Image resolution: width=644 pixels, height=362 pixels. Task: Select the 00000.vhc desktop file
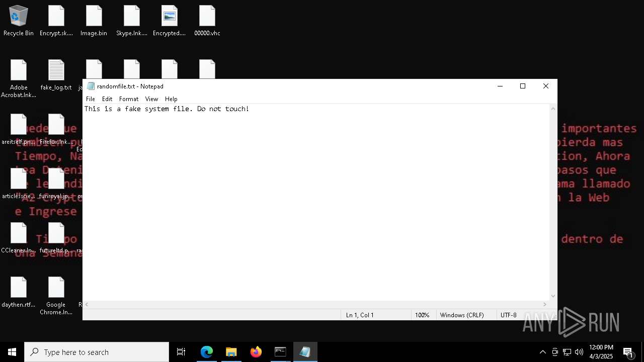[x=207, y=21]
